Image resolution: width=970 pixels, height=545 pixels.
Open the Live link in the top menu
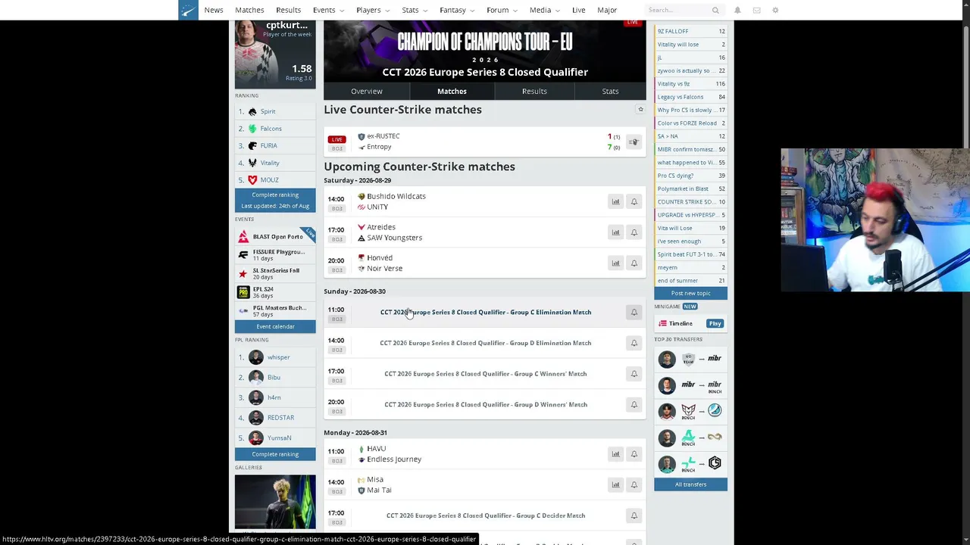[578, 10]
